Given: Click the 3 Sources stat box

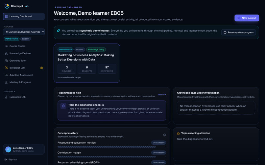Looking at the screenshot, I should pos(67,69).
